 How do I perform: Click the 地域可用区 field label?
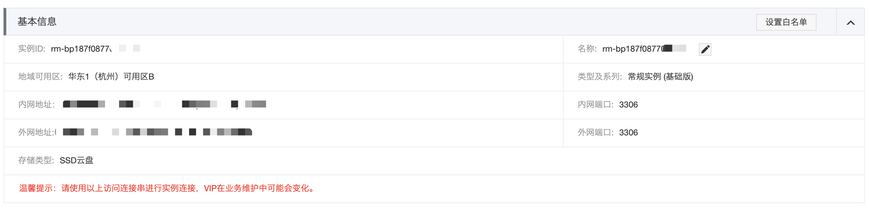40,77
